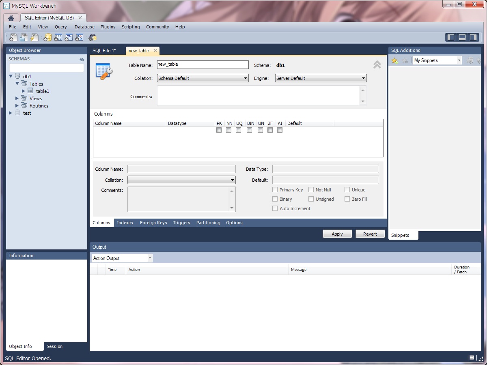487x365 pixels.
Task: Open the table Collation Schema Default dropdown
Action: coord(203,78)
